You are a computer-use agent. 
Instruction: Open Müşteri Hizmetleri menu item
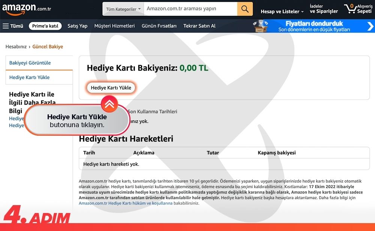pyautogui.click(x=114, y=26)
